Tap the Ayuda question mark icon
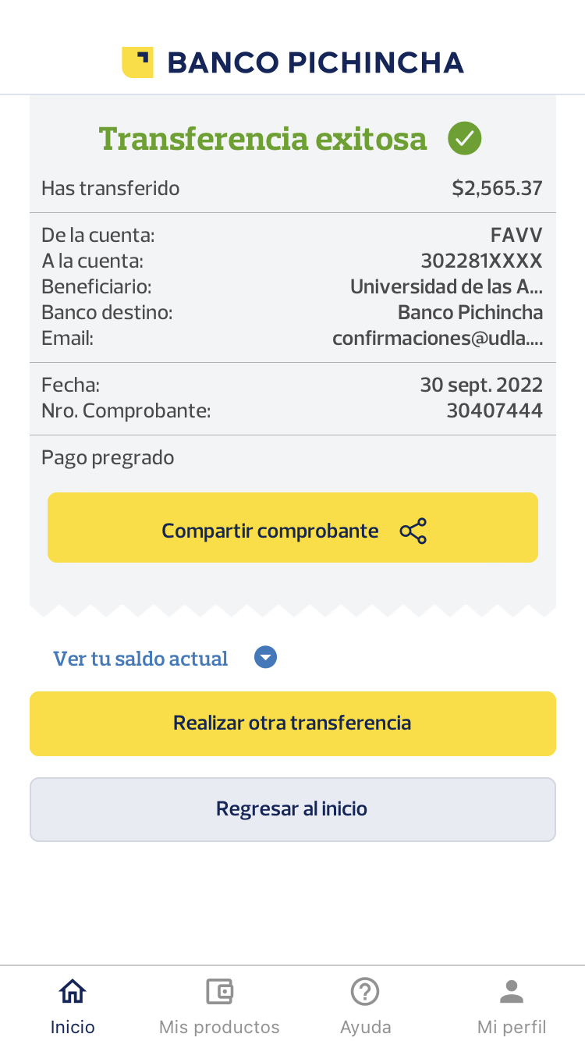585x1041 pixels. pyautogui.click(x=365, y=992)
